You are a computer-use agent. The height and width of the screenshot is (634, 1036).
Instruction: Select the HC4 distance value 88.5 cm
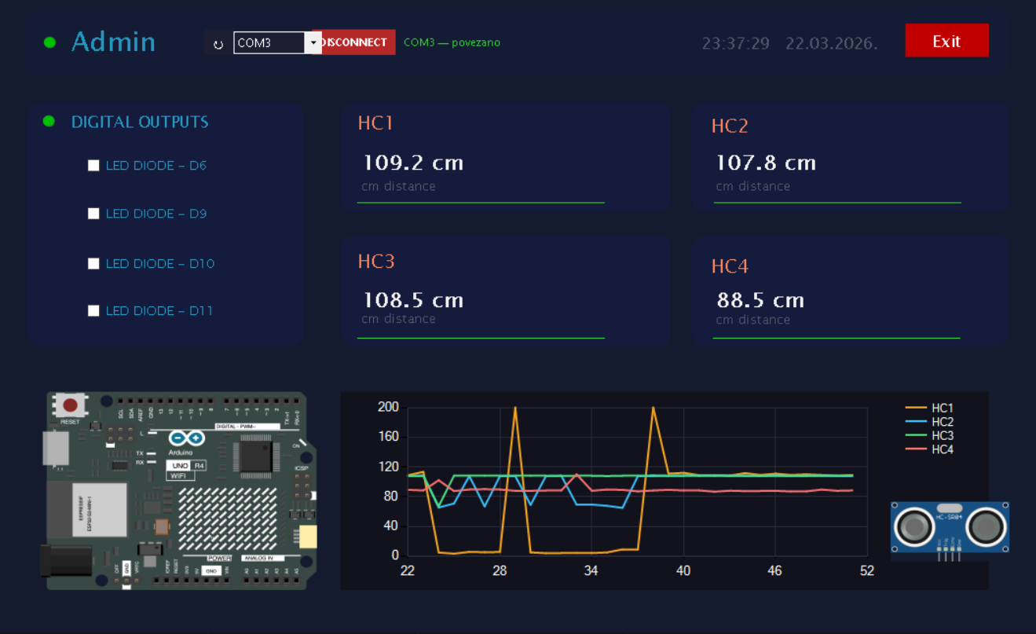click(761, 300)
